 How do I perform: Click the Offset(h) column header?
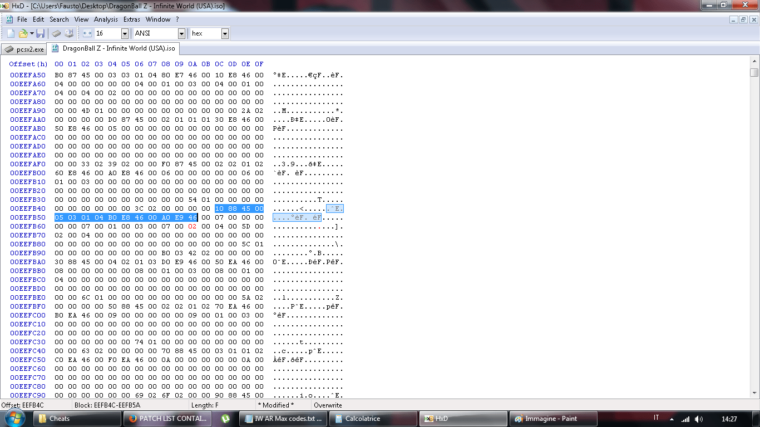(28, 64)
